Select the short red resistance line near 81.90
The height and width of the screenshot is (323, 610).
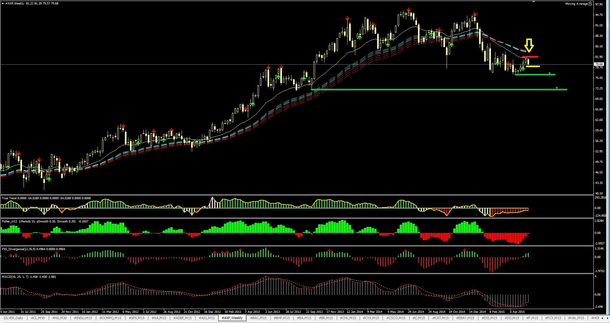point(530,57)
